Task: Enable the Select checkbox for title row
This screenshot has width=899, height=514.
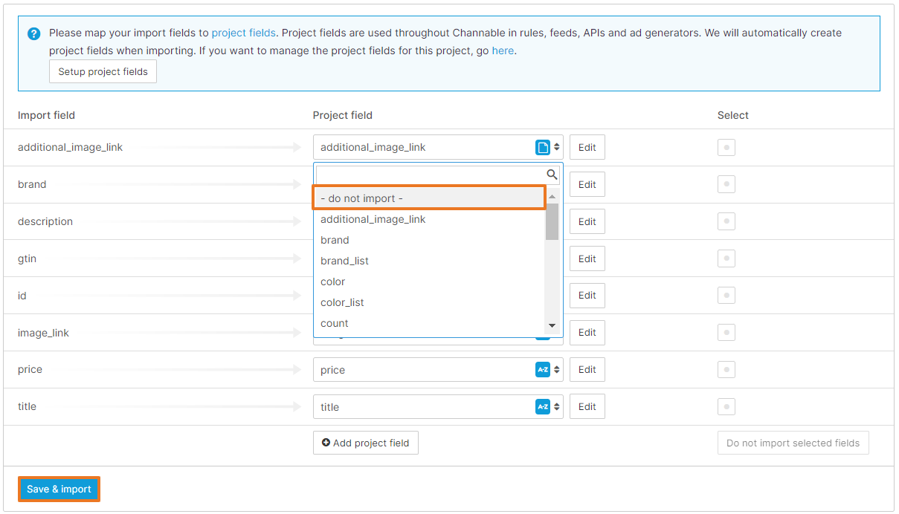Action: tap(726, 407)
